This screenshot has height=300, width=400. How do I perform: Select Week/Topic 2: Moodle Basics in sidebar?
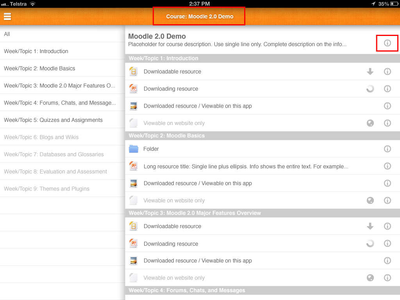coord(62,68)
